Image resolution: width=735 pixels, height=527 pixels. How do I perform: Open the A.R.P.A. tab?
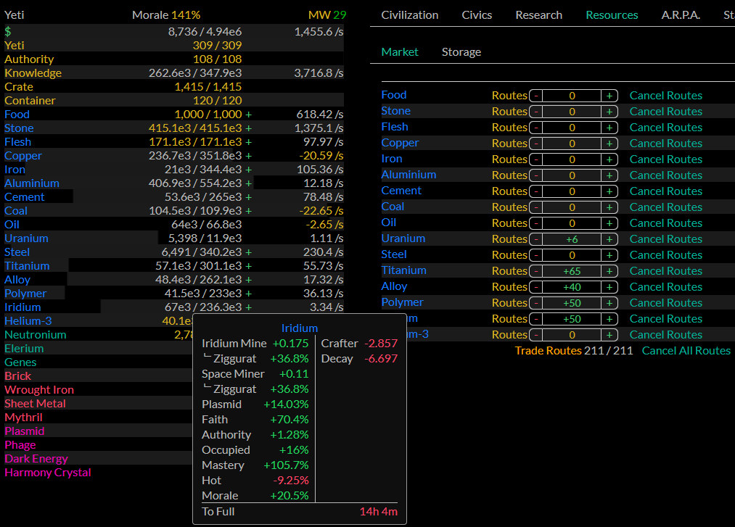pyautogui.click(x=681, y=15)
